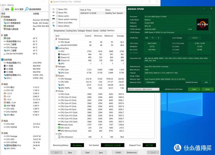Click the Powers group icon in statistics
This screenshot has width=215, height=155.
pyautogui.click(x=57, y=76)
